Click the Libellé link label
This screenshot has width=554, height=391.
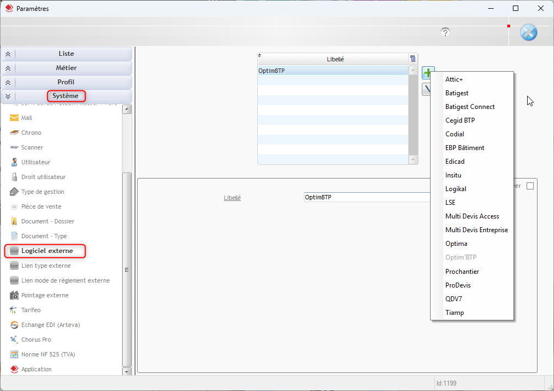232,198
